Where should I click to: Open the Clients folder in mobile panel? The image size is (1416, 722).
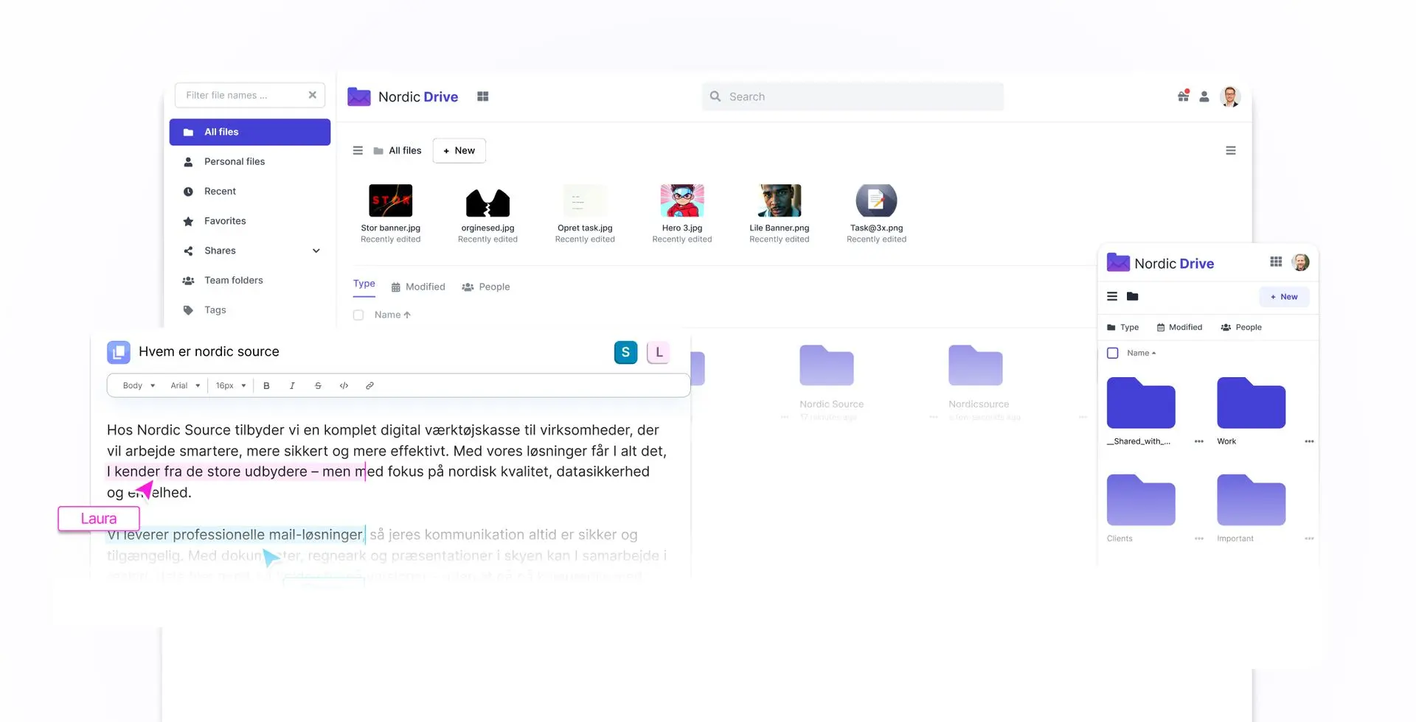[1141, 500]
